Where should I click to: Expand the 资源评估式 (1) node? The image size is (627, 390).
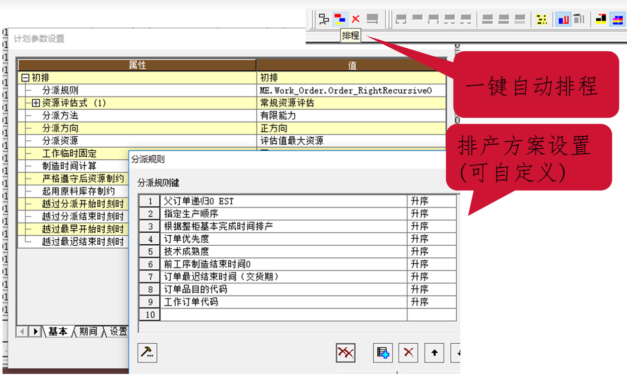pyautogui.click(x=35, y=103)
